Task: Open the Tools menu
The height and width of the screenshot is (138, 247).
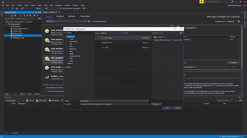Action: click(x=46, y=5)
